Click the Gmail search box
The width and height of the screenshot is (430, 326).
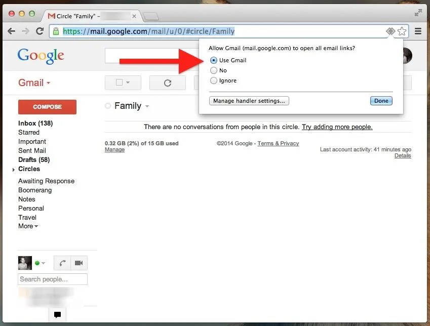coord(151,56)
